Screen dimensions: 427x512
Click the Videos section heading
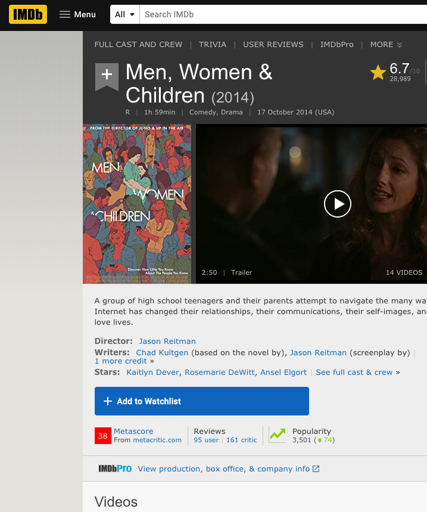pyautogui.click(x=116, y=502)
